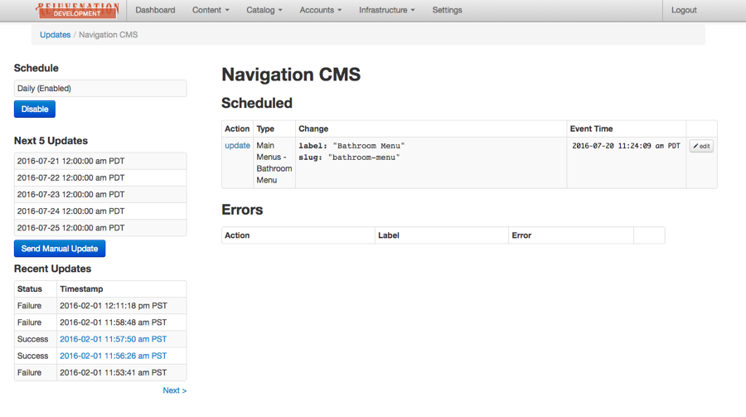Select the 2016-07-21 upcoming update row

100,161
